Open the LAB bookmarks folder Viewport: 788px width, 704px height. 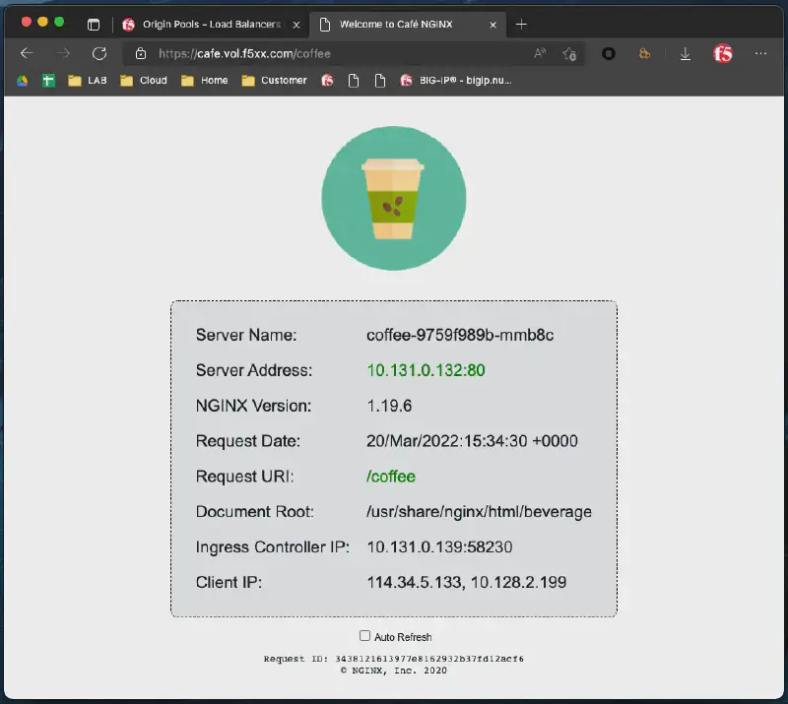point(87,81)
